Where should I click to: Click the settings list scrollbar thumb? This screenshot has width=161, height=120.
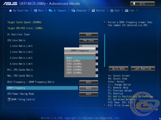pos(105,50)
